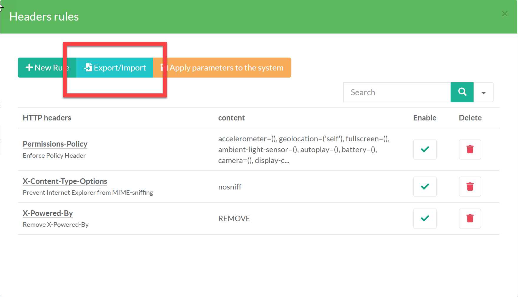Click the magnifier search button
Image resolution: width=518 pixels, height=297 pixels.
coord(462,92)
